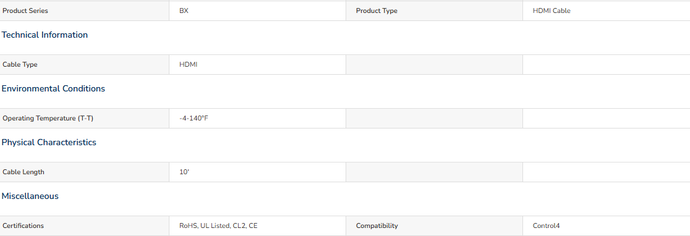Viewport: 690px width, 236px height.
Task: Click the Operating Temperature (T-T) label
Action: 48,118
